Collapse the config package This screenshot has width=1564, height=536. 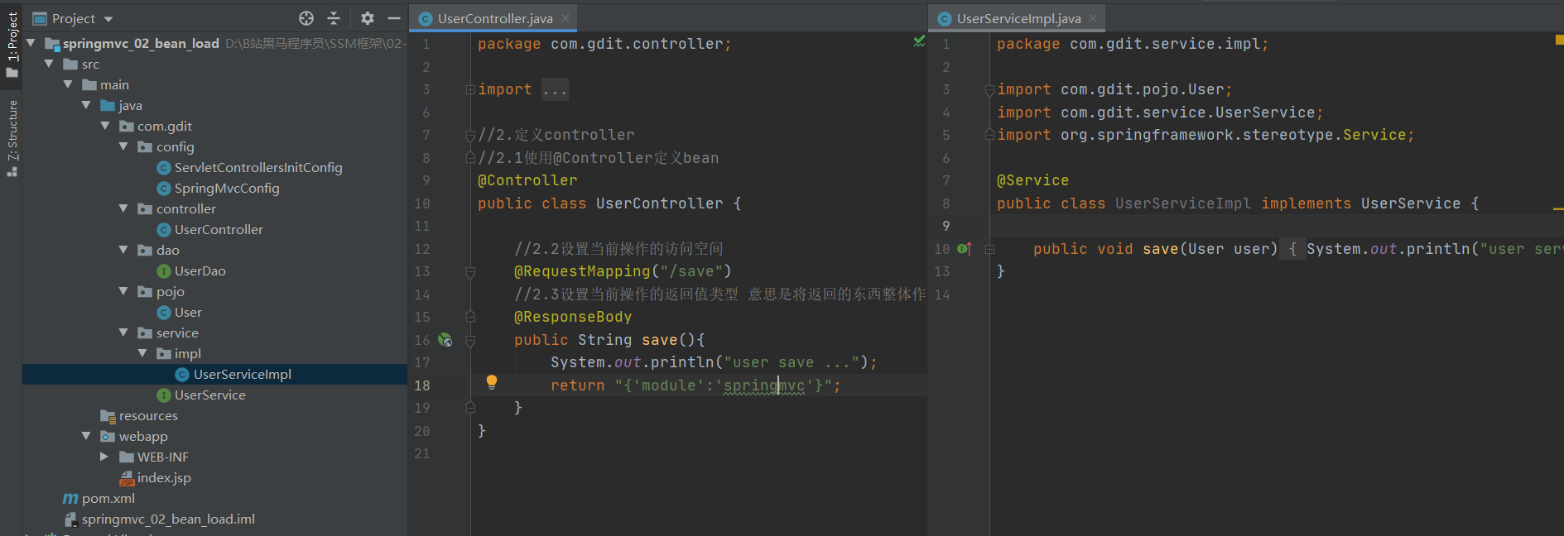click(x=123, y=146)
